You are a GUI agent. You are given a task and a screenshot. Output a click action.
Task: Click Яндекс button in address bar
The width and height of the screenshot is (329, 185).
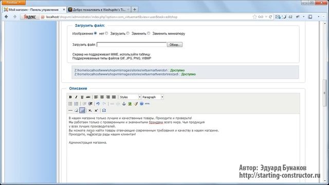click(x=30, y=17)
